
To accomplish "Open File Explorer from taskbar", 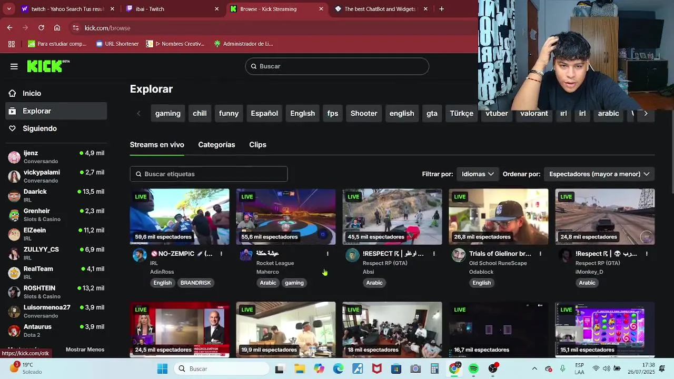I will [x=299, y=369].
